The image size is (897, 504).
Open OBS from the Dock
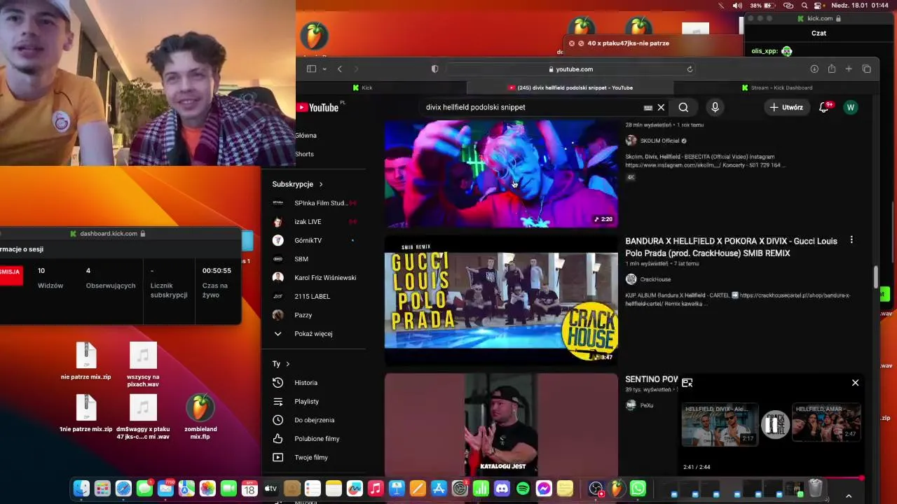(x=596, y=489)
